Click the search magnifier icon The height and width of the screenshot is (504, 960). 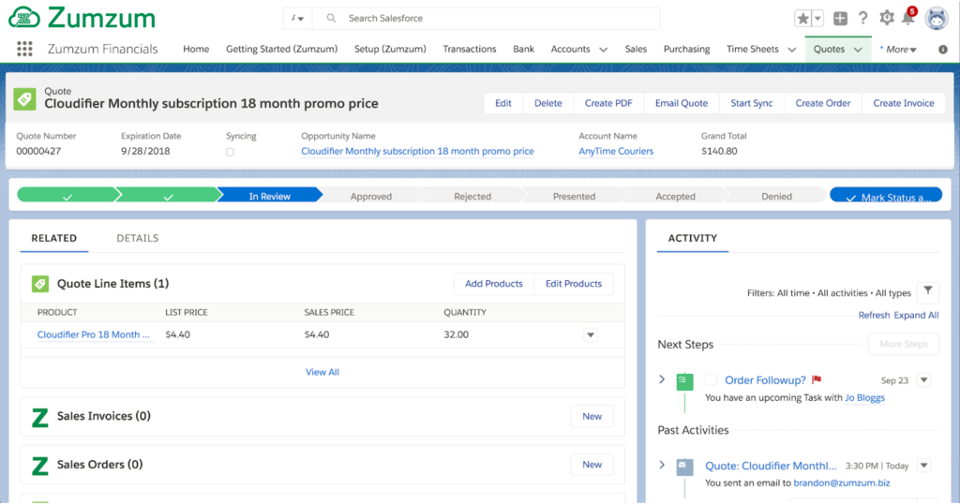coord(331,19)
